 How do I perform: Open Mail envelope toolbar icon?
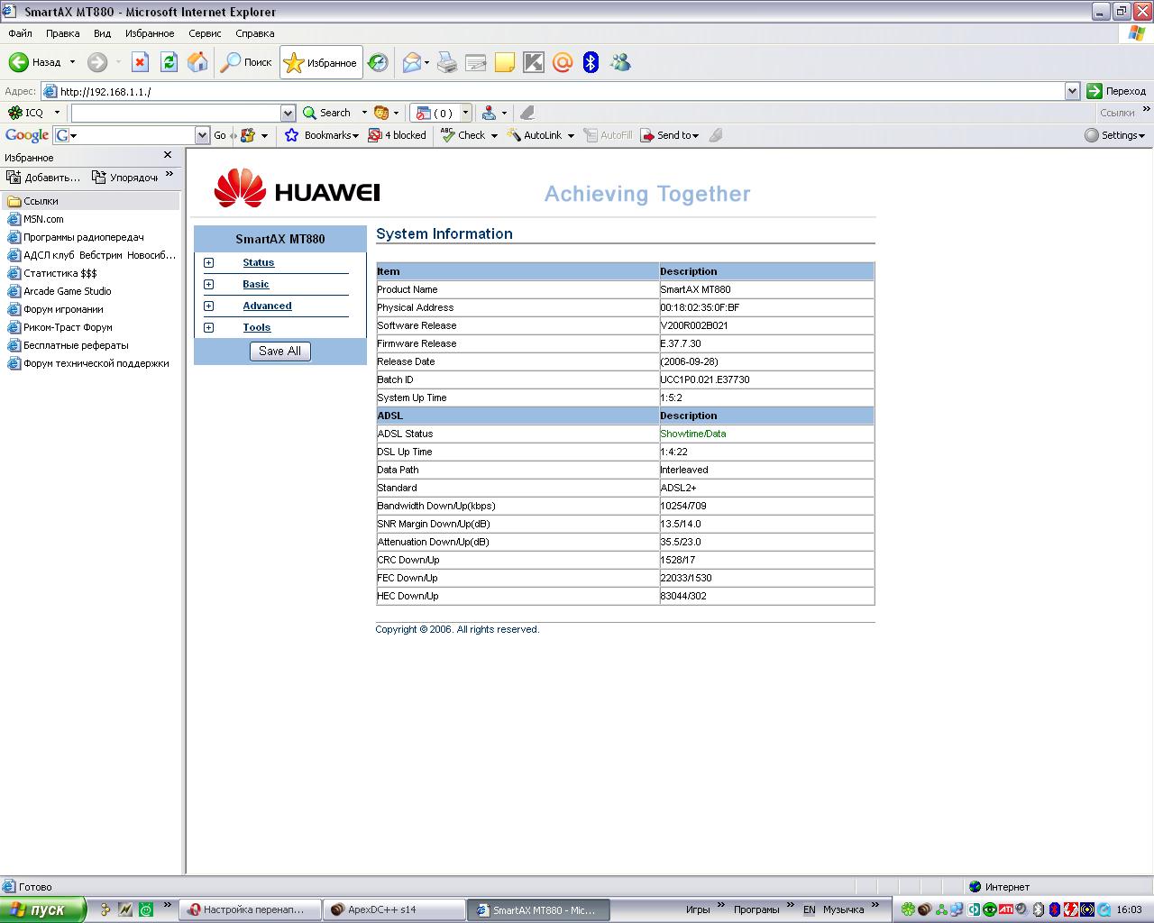(x=412, y=62)
